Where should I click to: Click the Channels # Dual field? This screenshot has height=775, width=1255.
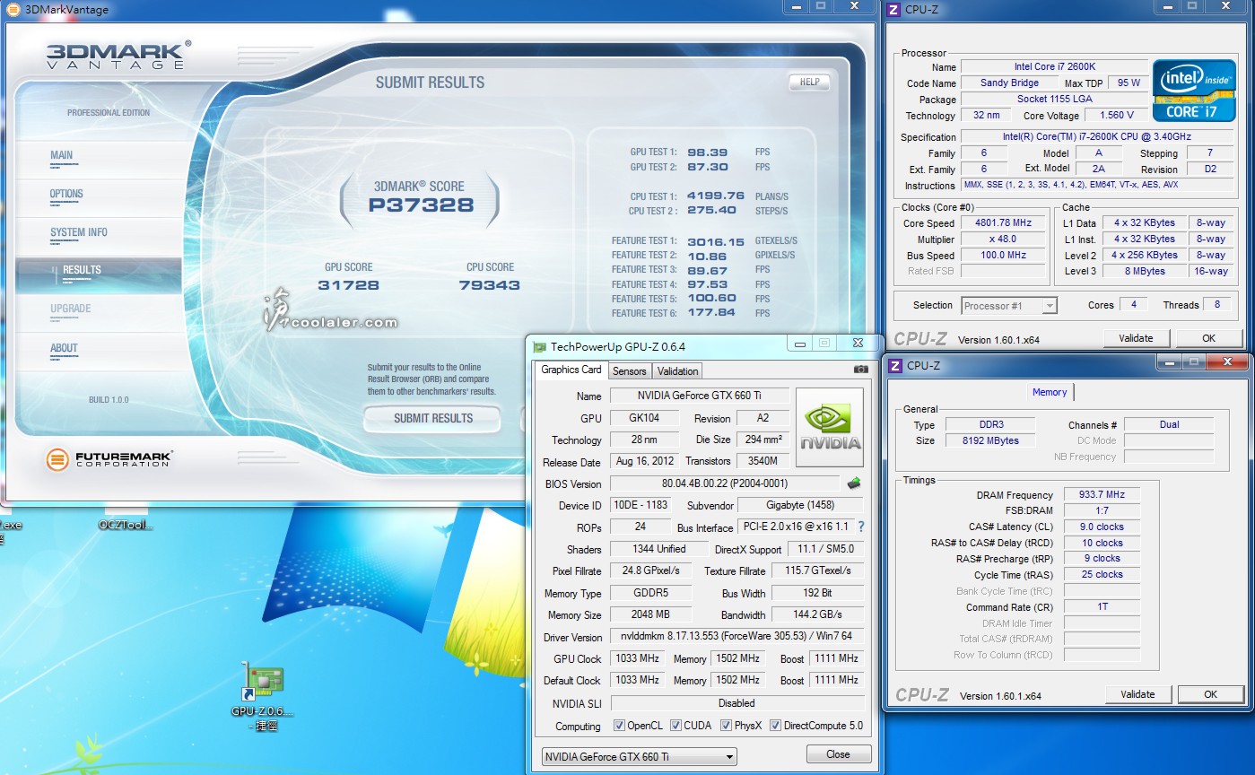click(x=1169, y=424)
